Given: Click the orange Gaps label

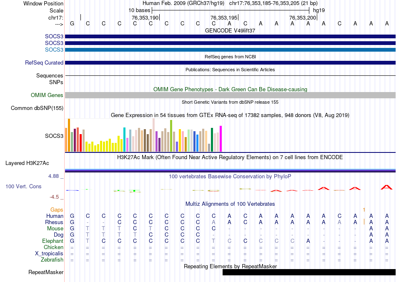Looking at the screenshot, I should tap(57, 210).
